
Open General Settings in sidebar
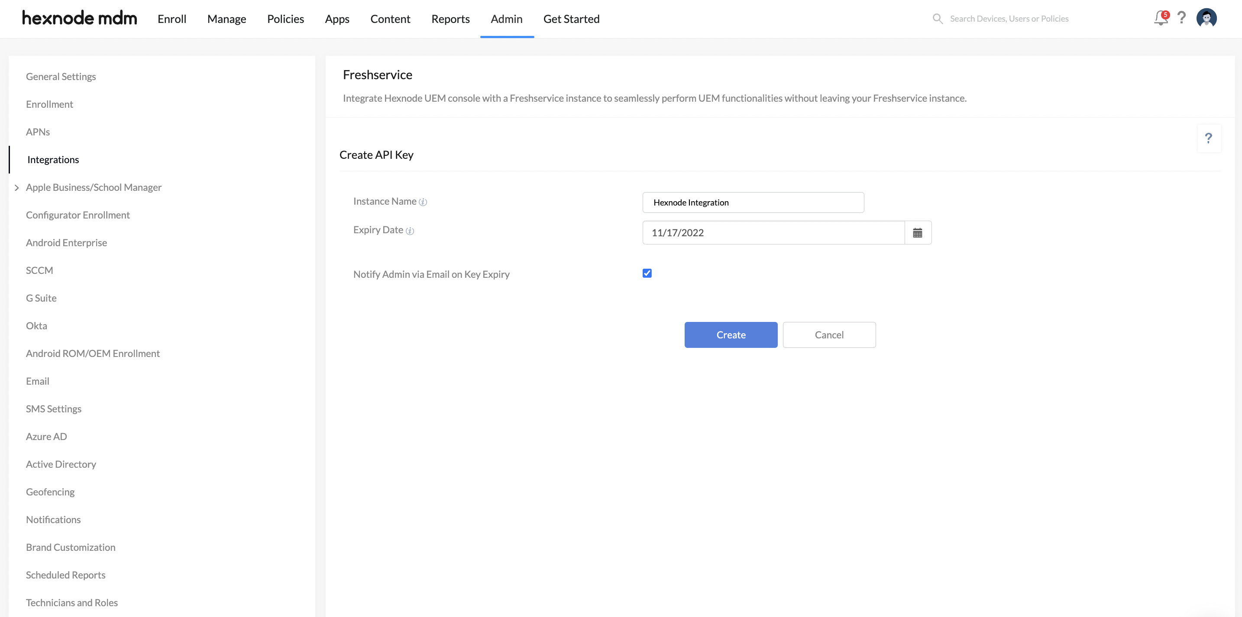61,77
